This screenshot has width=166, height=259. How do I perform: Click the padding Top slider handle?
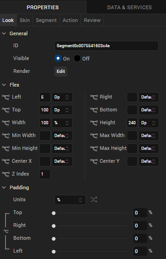point(54,213)
